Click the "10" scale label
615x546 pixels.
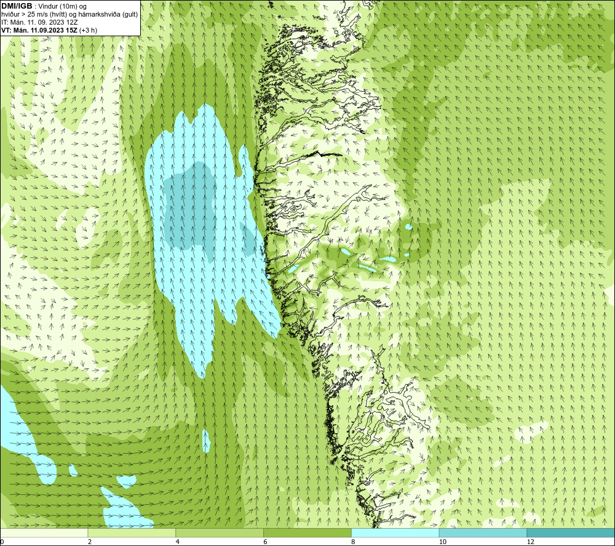pos(443,542)
